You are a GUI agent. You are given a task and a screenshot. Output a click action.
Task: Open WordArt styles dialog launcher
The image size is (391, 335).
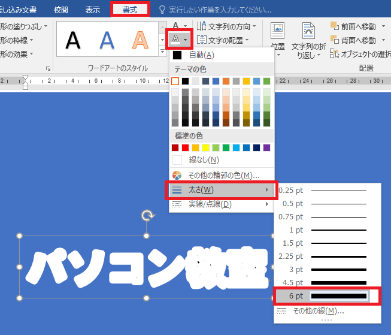click(x=49, y=69)
